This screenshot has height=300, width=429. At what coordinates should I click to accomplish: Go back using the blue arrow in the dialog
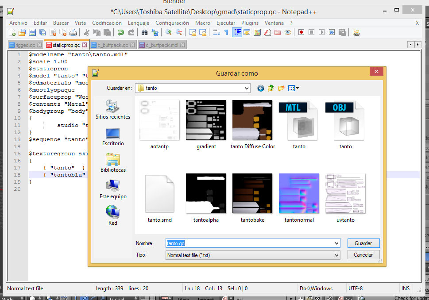260,88
